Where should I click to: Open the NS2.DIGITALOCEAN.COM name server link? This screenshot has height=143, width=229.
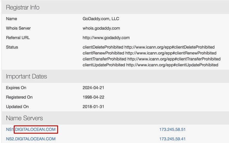coord(31,139)
